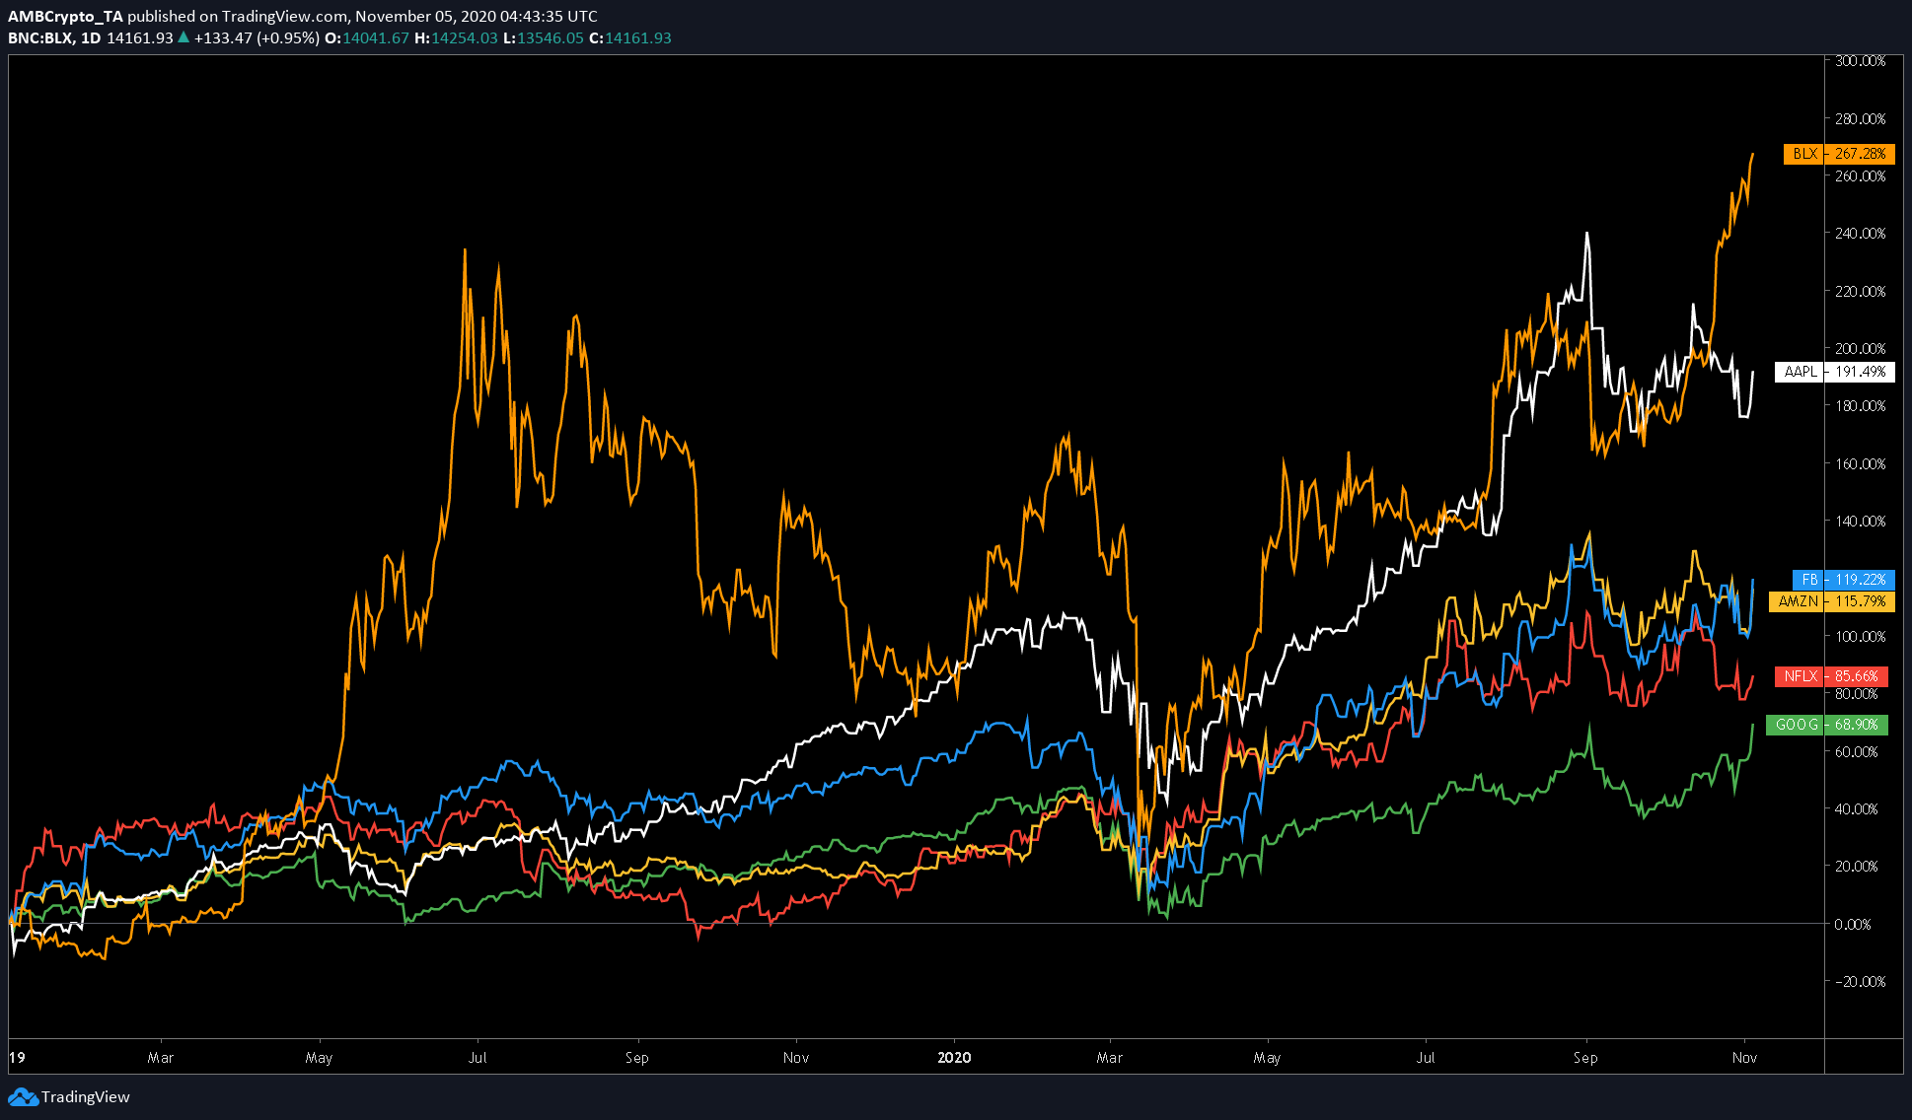
Task: Click the AMBCrypto_TA author name
Action: click(x=65, y=17)
